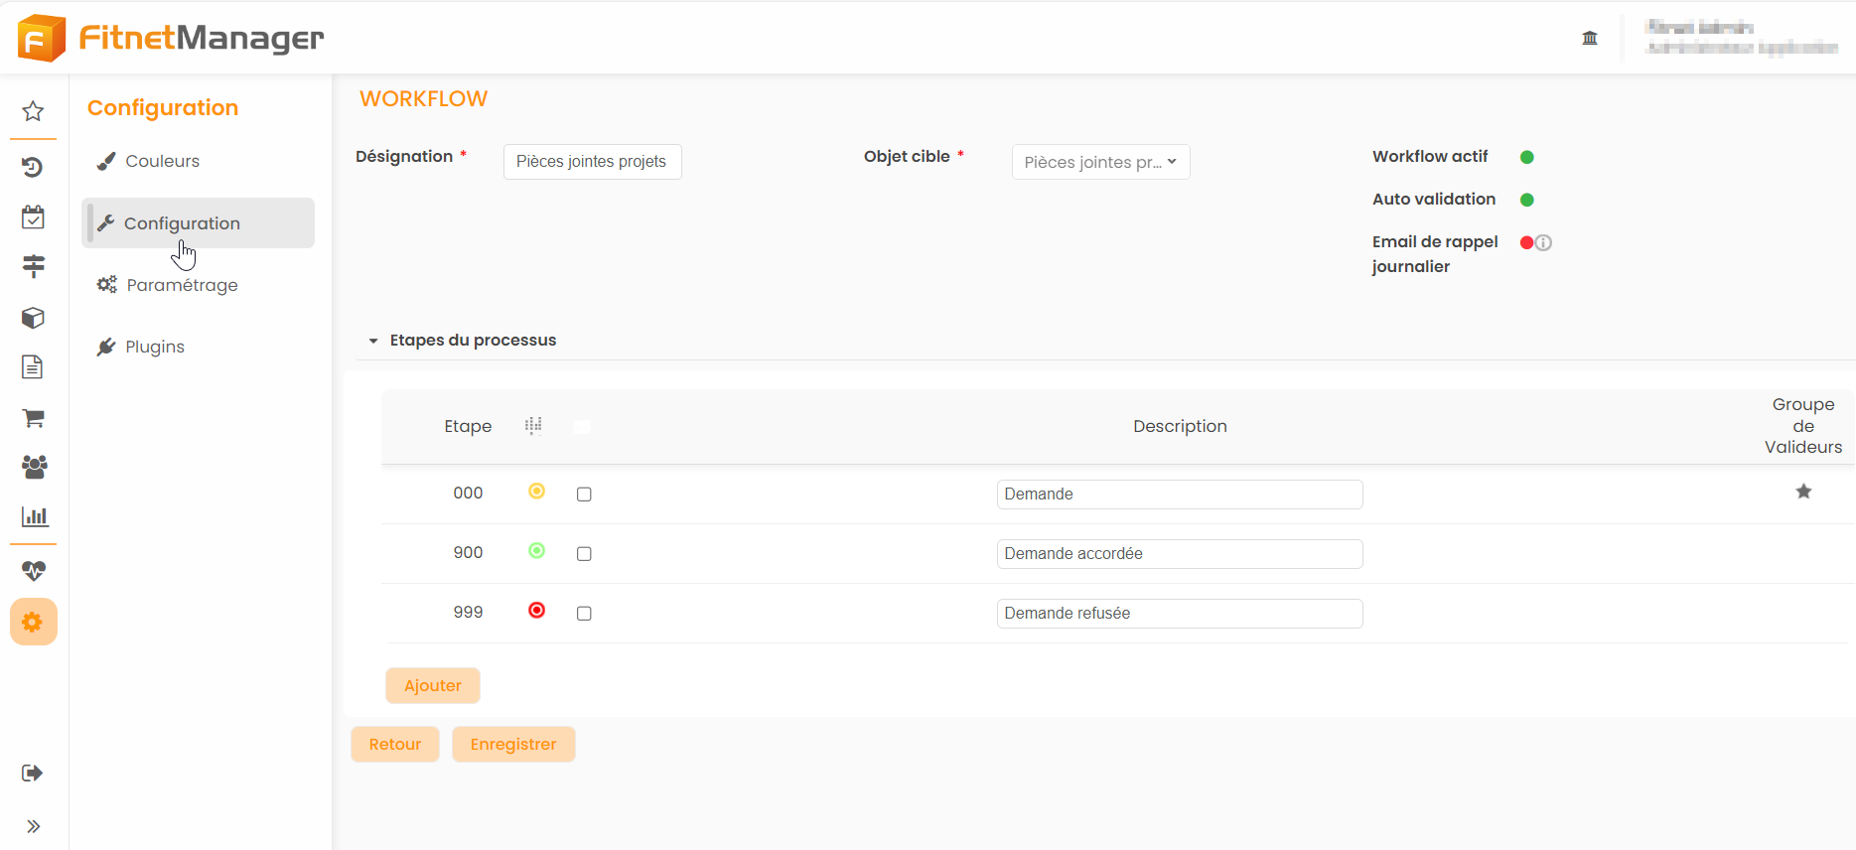Open the bar chart reports icon
This screenshot has height=850, width=1856.
click(33, 516)
